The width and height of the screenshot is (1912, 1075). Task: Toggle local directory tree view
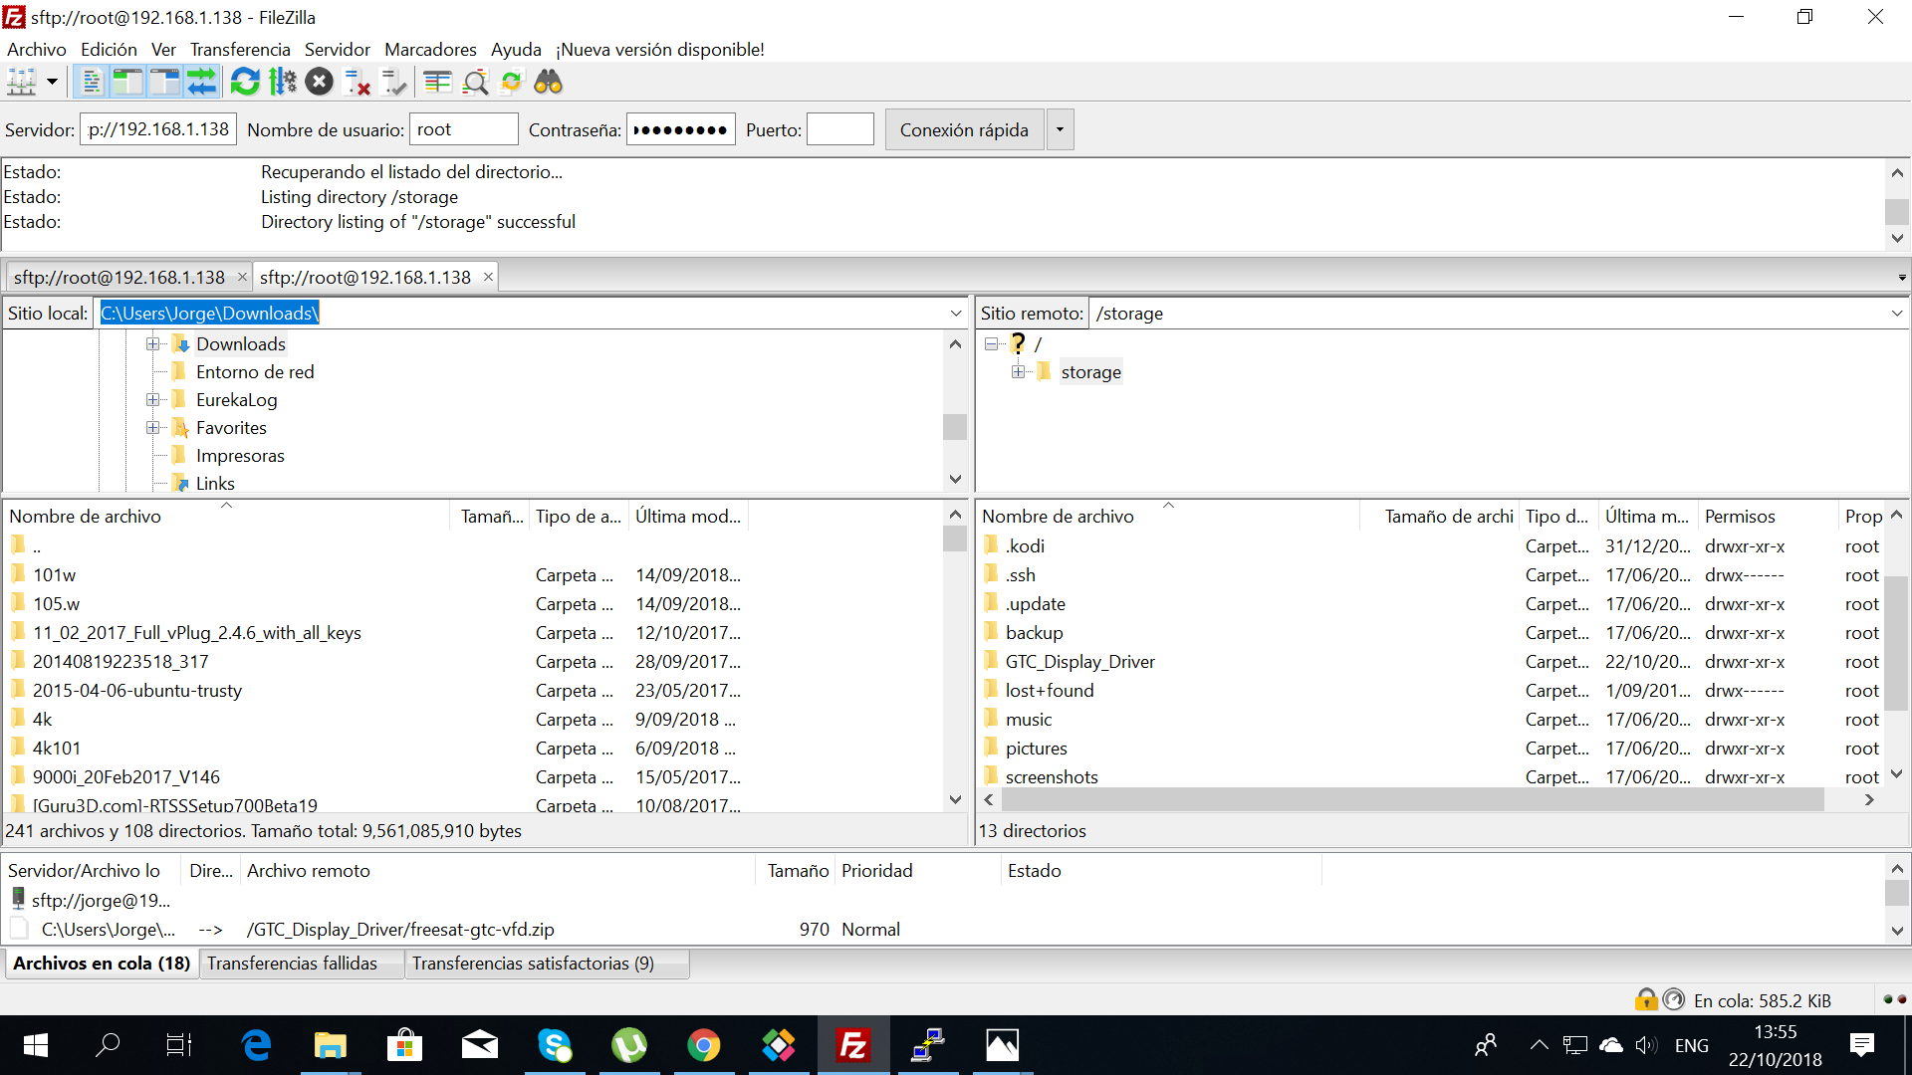point(127,82)
